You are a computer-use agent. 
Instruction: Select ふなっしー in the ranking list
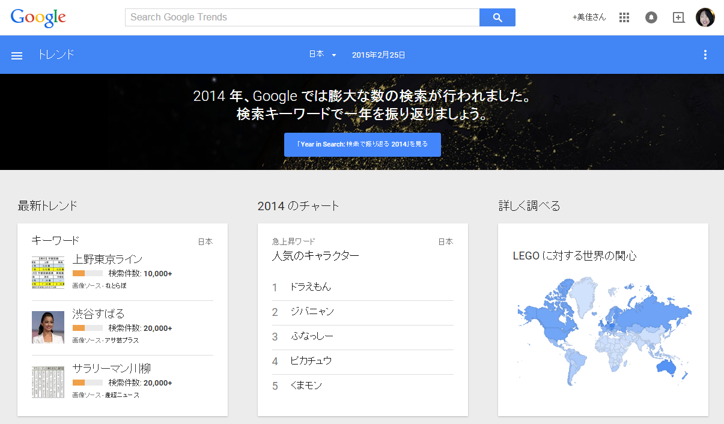point(311,336)
